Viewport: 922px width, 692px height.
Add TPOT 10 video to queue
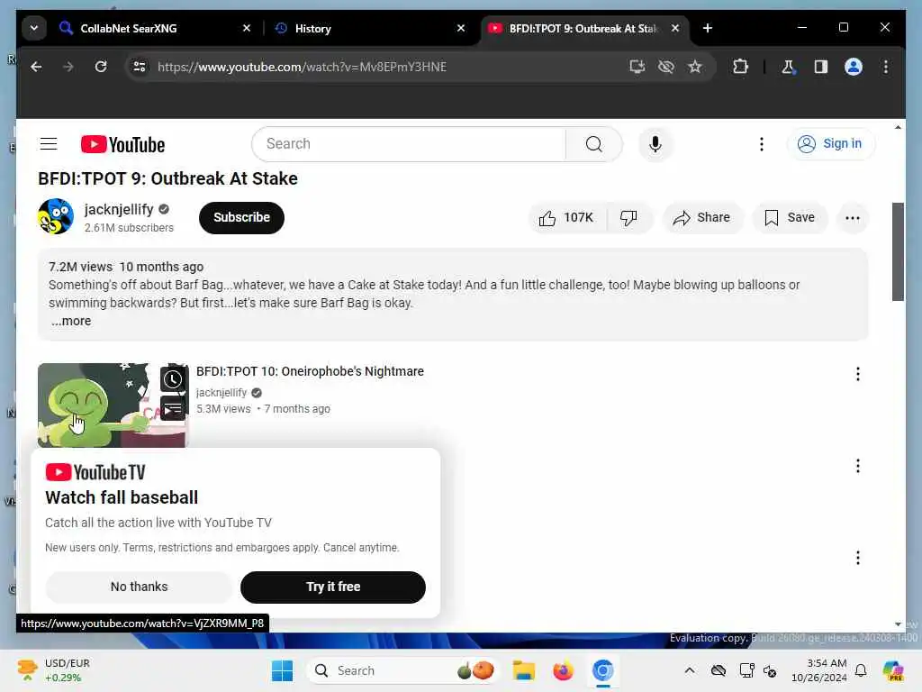click(x=173, y=409)
